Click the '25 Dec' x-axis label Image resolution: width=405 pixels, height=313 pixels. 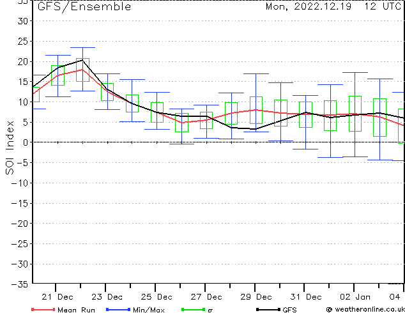click(x=157, y=297)
